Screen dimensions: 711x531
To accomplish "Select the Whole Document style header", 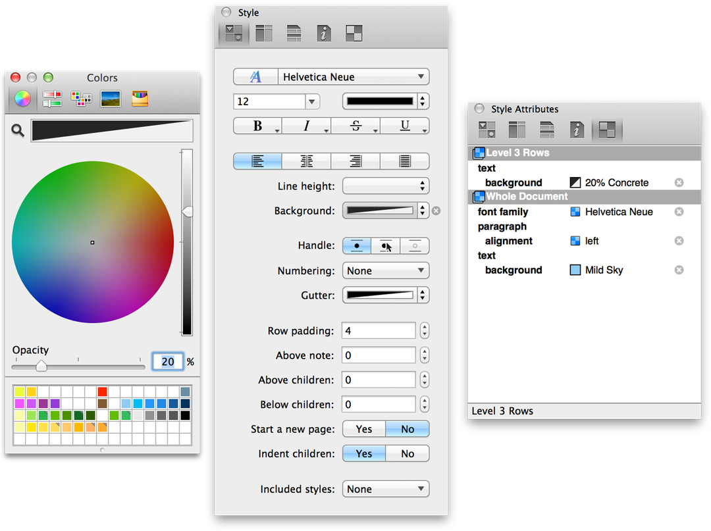I will point(584,197).
